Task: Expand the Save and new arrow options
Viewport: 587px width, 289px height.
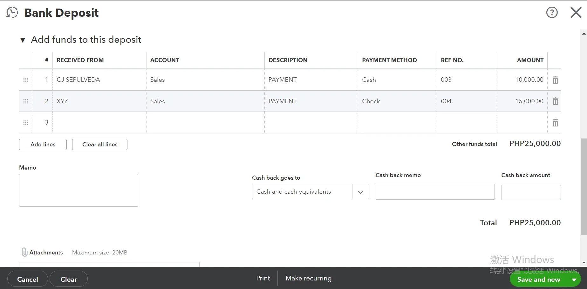Action: pyautogui.click(x=574, y=279)
